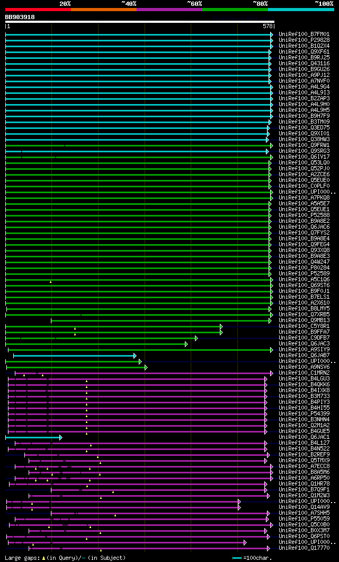This screenshot has width=339, height=562.
Task: Select the UniRef100_P54399 label
Action: [304, 414]
